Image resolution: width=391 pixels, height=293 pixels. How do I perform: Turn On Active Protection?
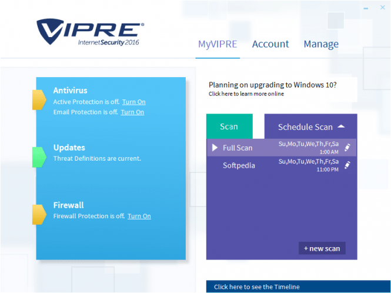click(x=134, y=102)
